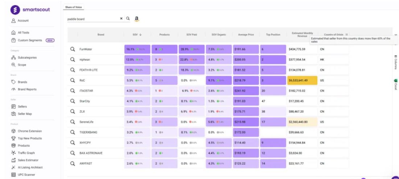Screen dimensions: 399x179
Task: Click magnifier icon for FEATH-R-LITE row
Action: (x=73, y=70)
